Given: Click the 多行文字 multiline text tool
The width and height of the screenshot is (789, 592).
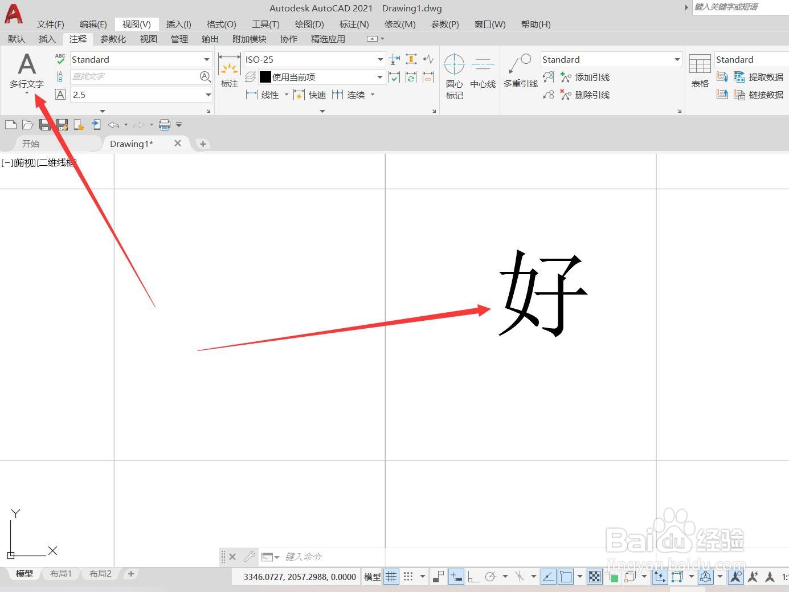Looking at the screenshot, I should [x=27, y=70].
